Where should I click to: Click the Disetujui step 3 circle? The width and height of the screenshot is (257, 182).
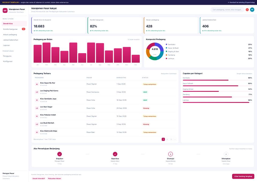click(171, 154)
